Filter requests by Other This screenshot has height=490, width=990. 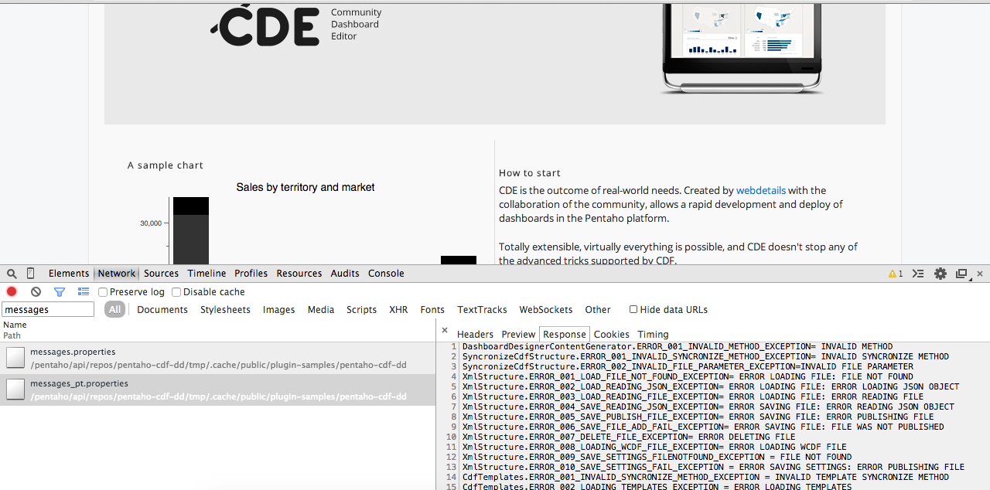(598, 310)
